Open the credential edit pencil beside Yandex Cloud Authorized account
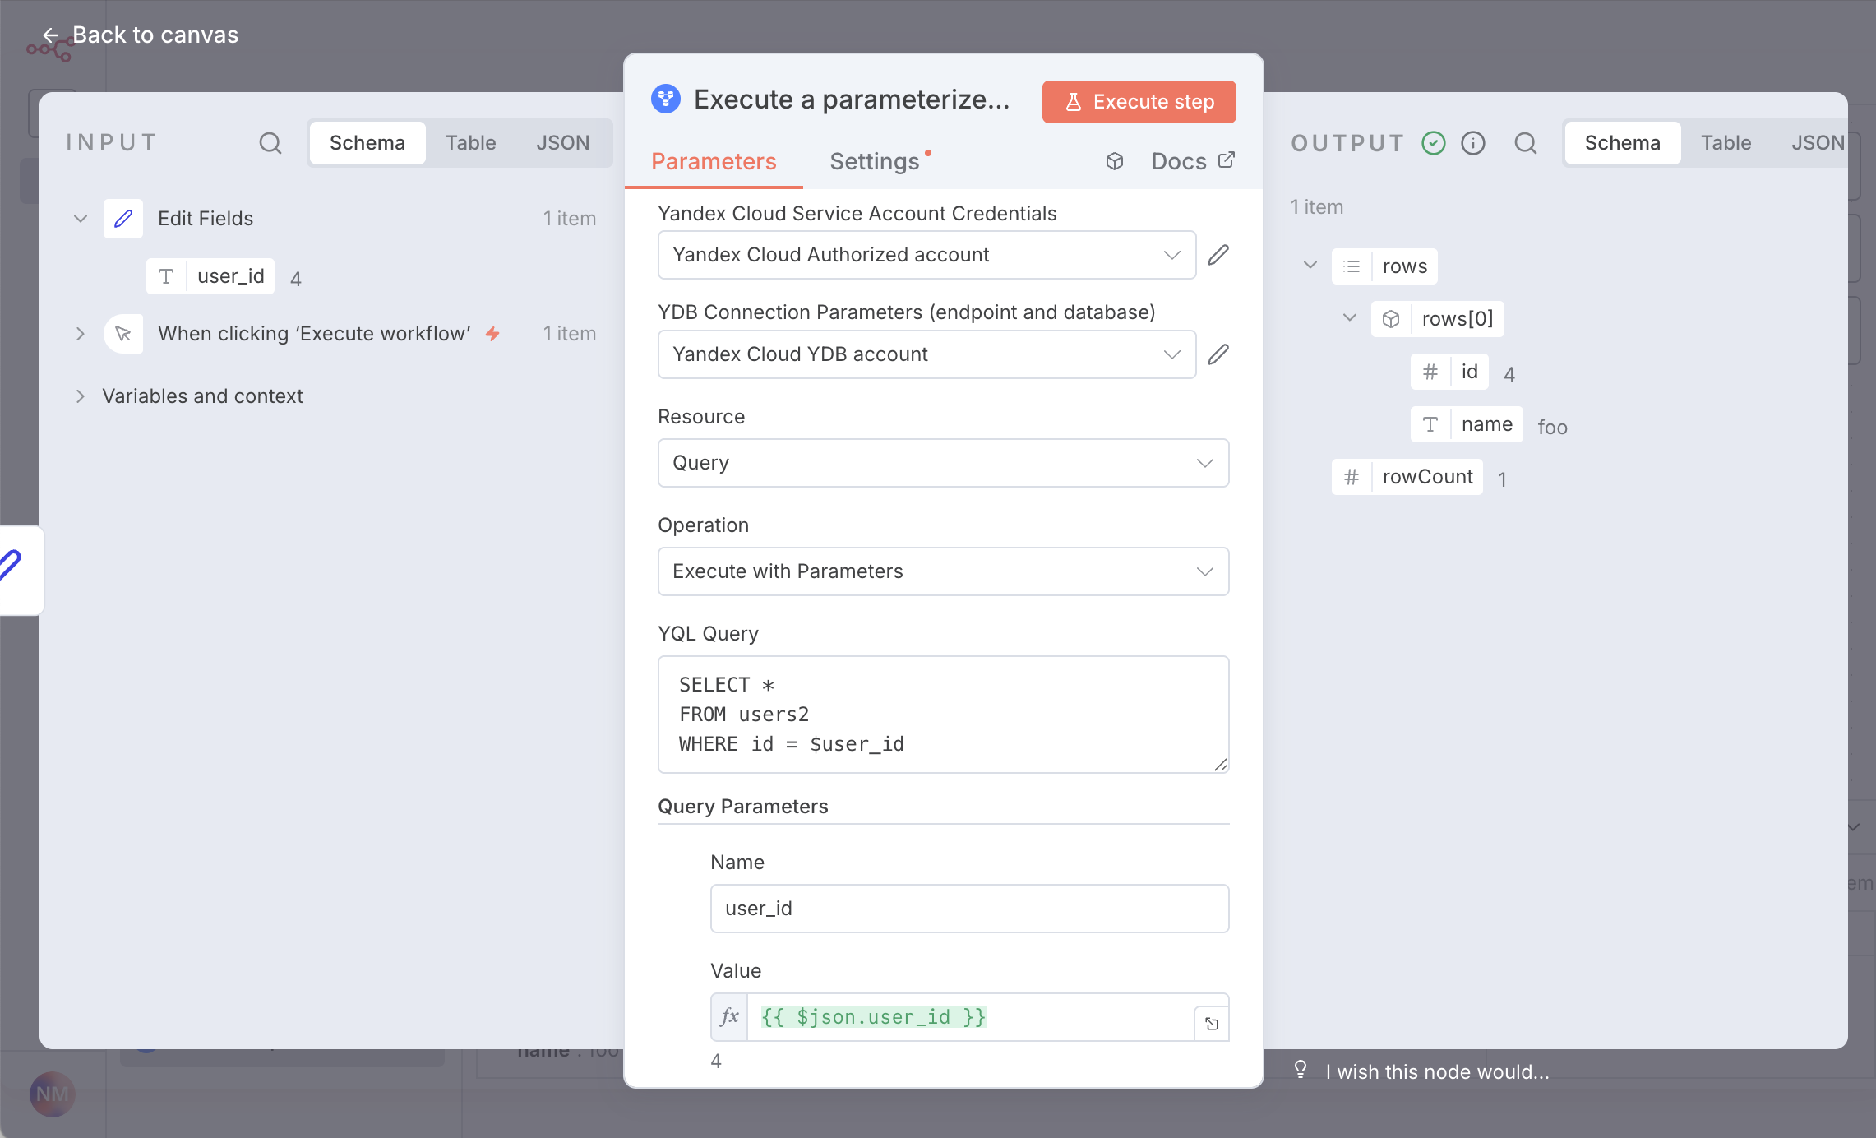The width and height of the screenshot is (1876, 1138). point(1218,254)
